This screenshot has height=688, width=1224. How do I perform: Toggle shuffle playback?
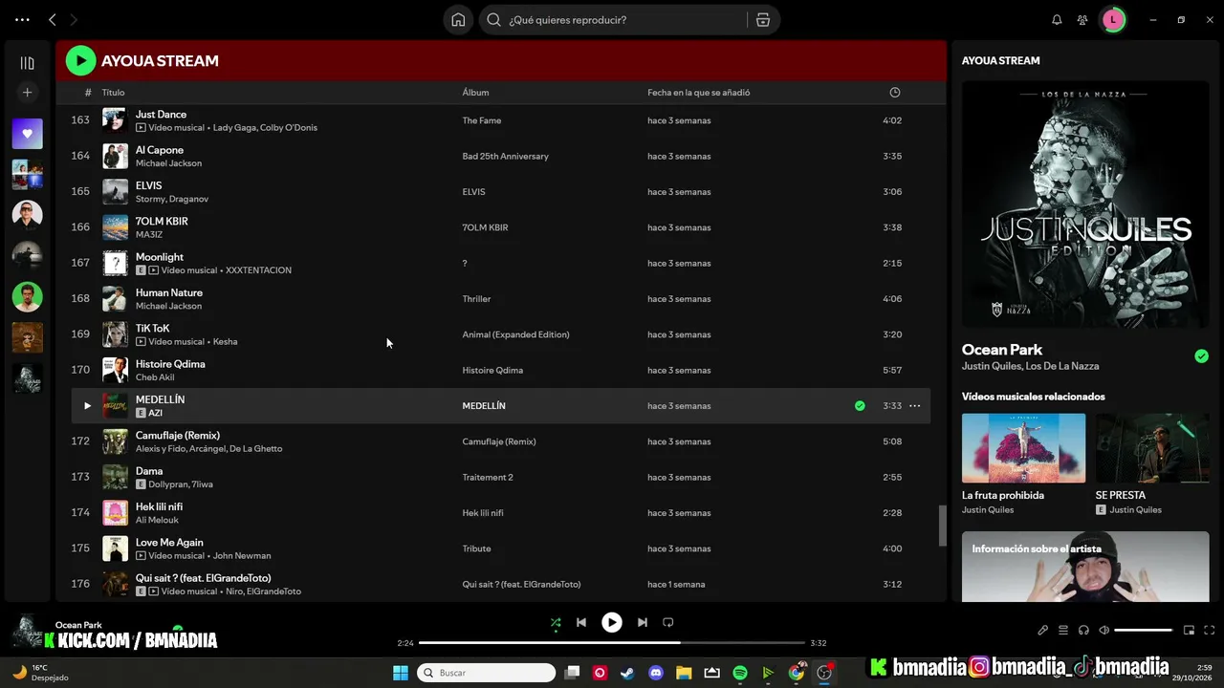(556, 623)
